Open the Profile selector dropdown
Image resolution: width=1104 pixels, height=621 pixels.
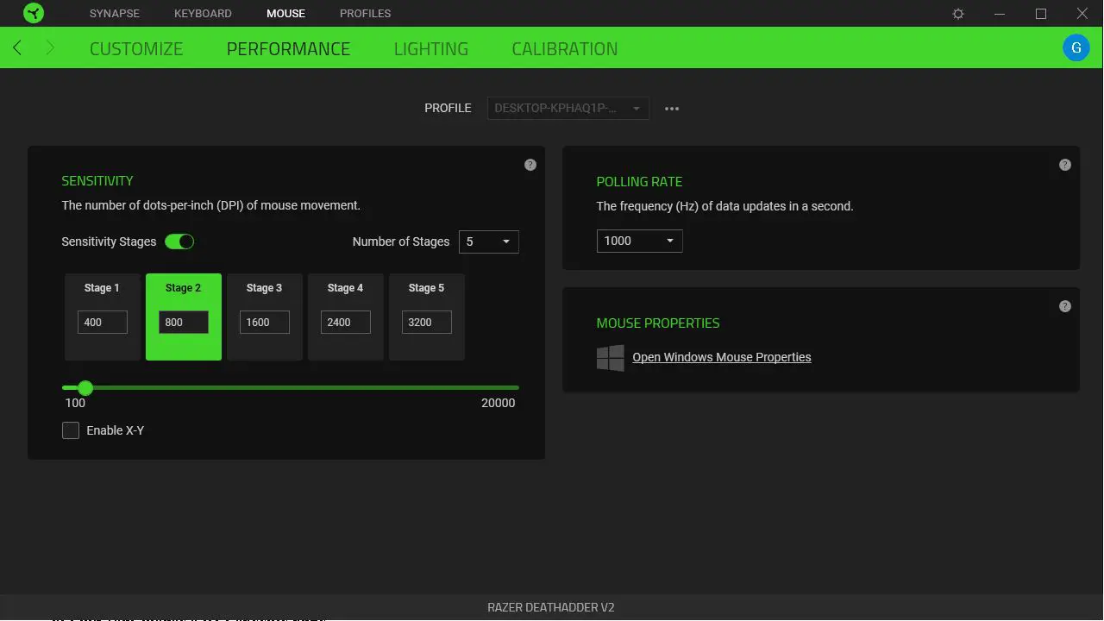[568, 108]
